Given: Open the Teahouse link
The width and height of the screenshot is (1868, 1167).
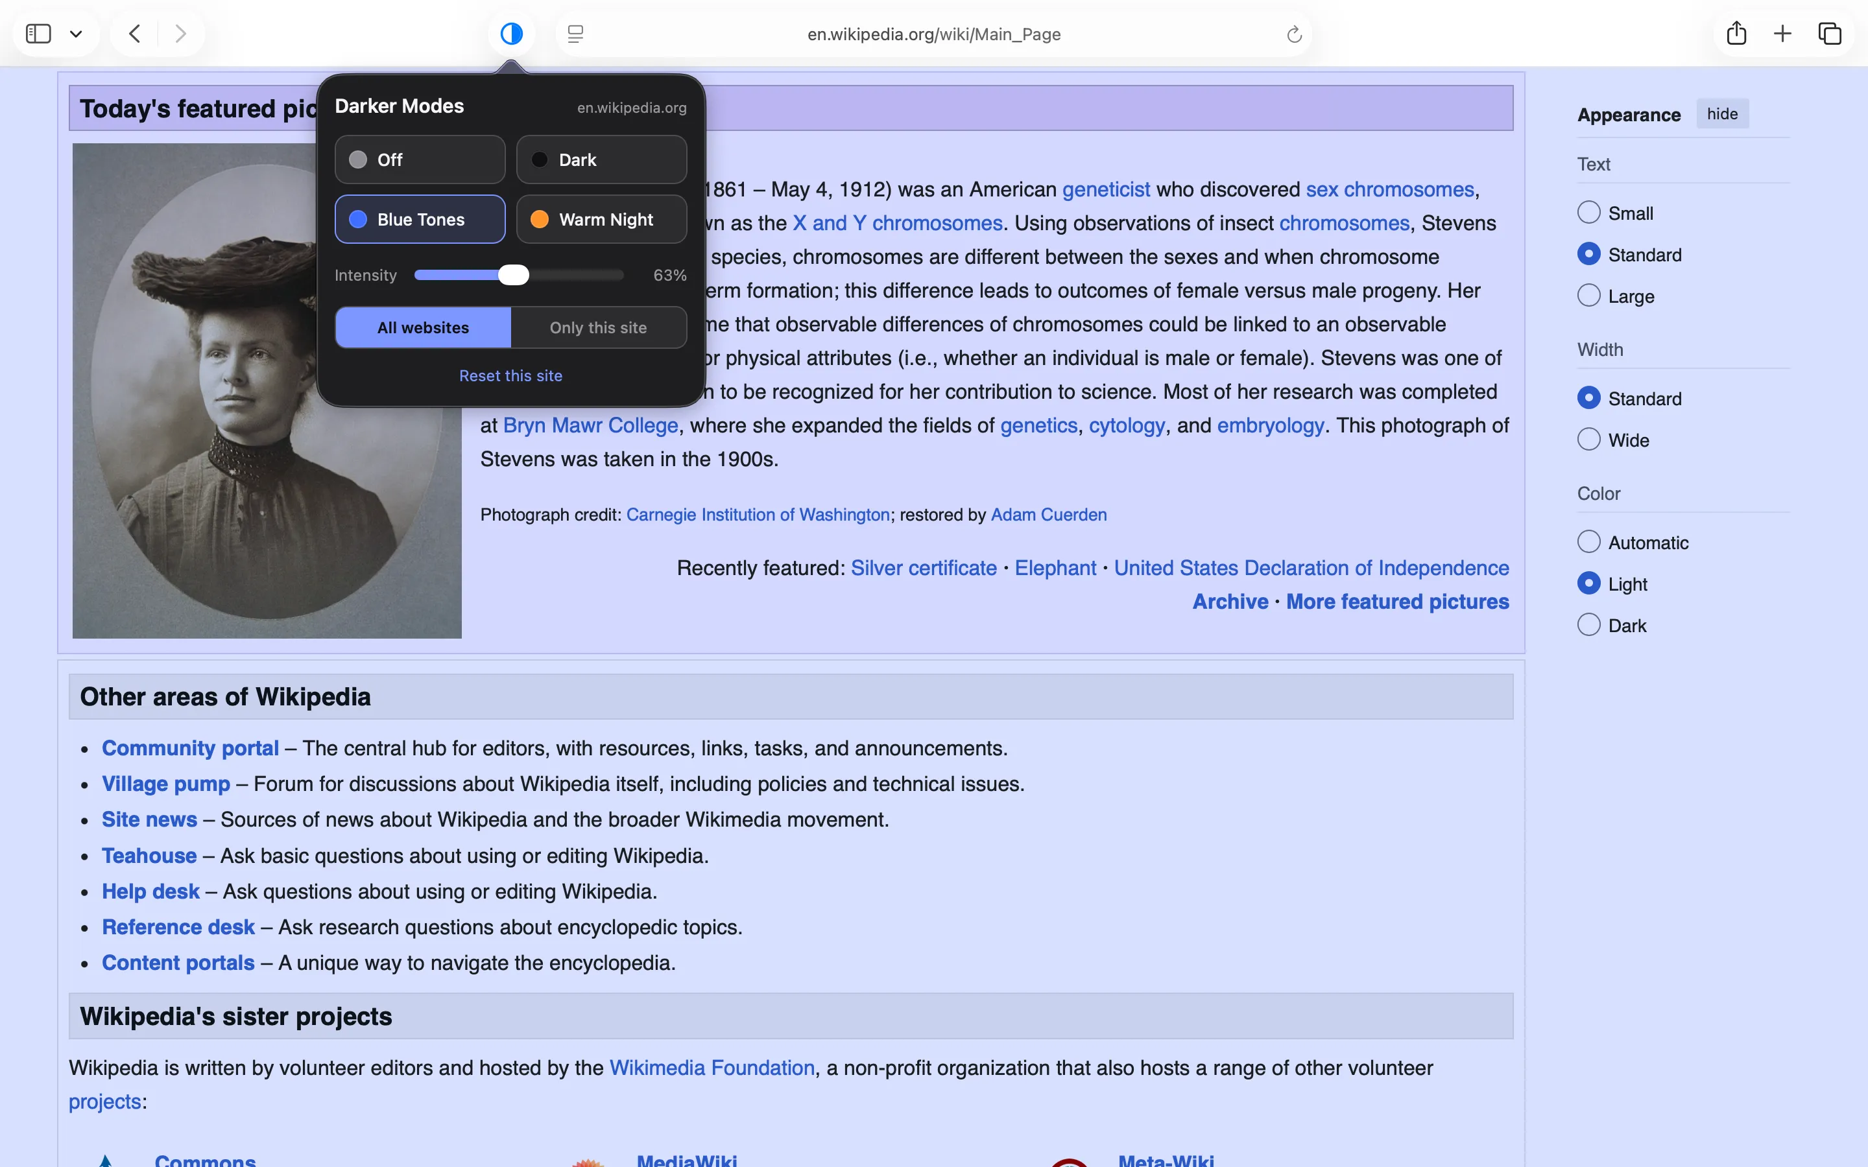Looking at the screenshot, I should (x=149, y=855).
